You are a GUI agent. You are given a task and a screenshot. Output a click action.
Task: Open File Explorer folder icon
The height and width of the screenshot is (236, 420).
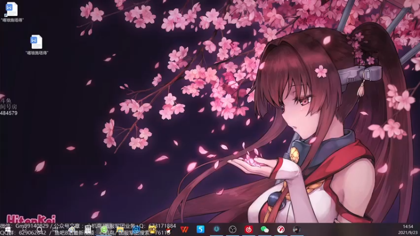tap(120, 230)
